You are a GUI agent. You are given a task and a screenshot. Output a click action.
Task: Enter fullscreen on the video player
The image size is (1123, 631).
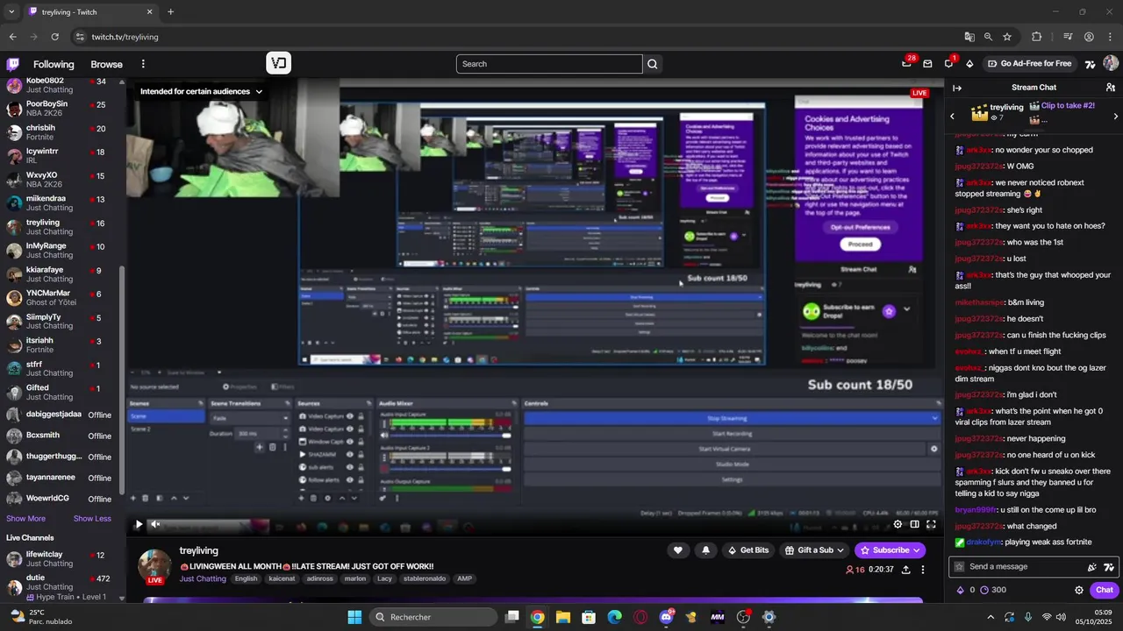tap(931, 524)
